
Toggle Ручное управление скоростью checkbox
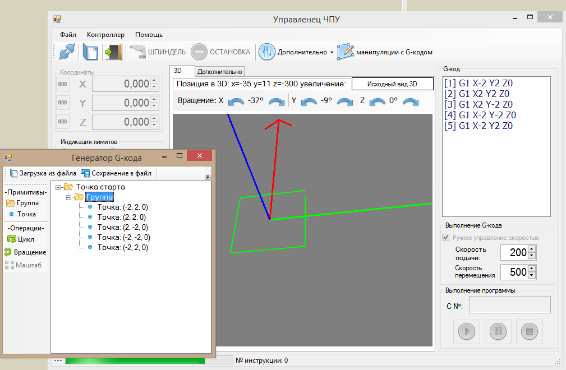tap(446, 238)
